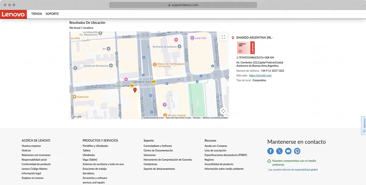Open Información sobre medio ambiente link
This screenshot has width=366, height=185.
click(x=224, y=169)
